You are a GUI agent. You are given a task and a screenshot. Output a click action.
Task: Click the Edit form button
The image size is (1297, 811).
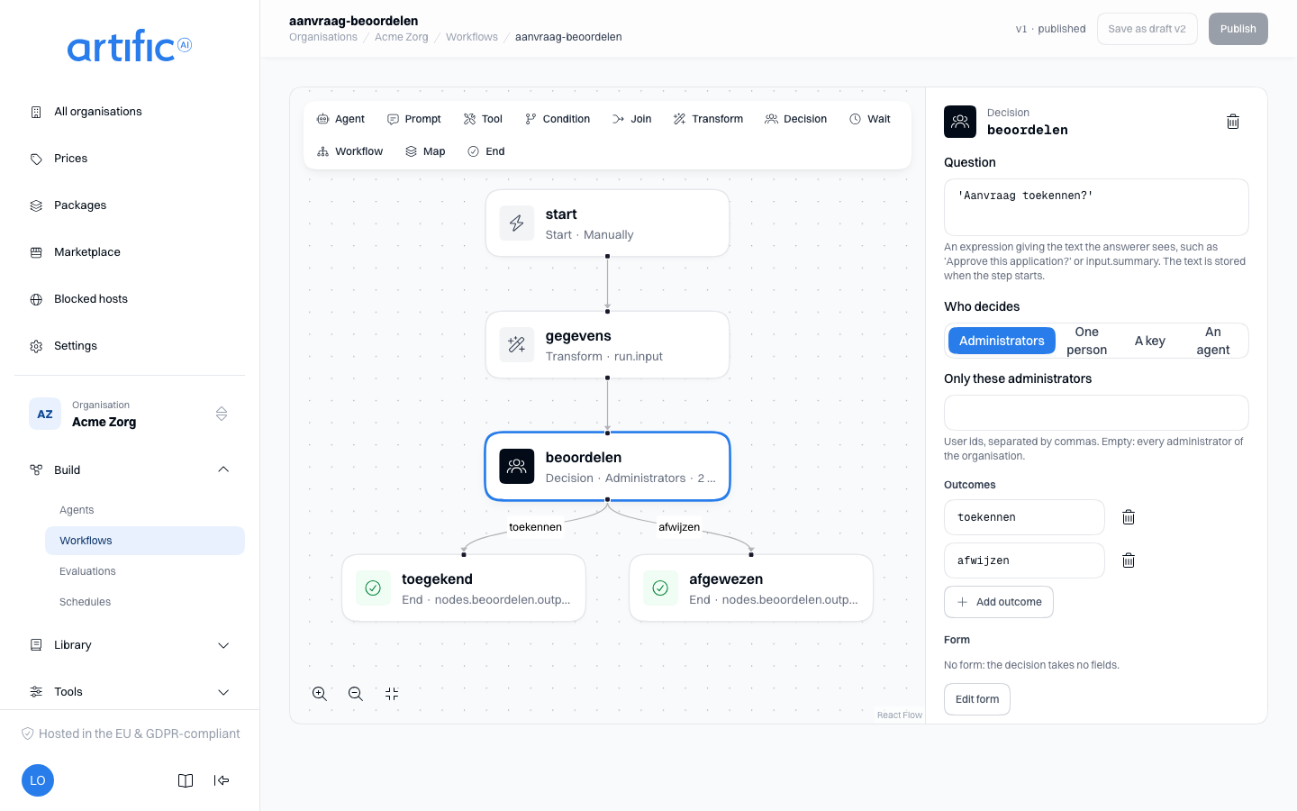pyautogui.click(x=977, y=699)
